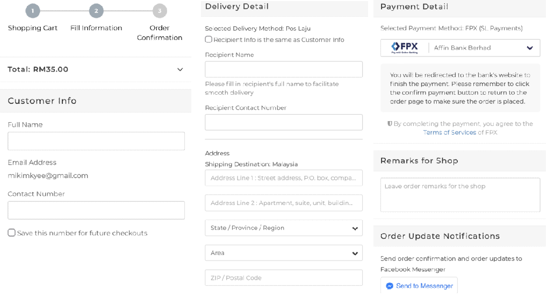Focus the Contact Number field
The width and height of the screenshot is (547, 297).
pos(96,210)
